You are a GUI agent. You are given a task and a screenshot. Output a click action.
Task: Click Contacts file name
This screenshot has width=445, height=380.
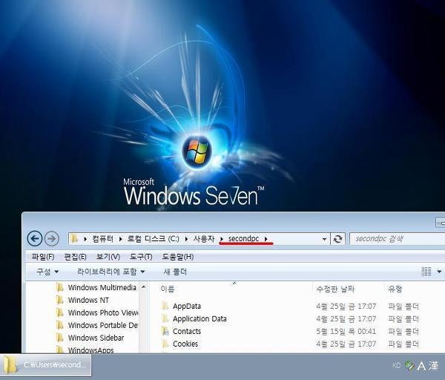tap(187, 331)
